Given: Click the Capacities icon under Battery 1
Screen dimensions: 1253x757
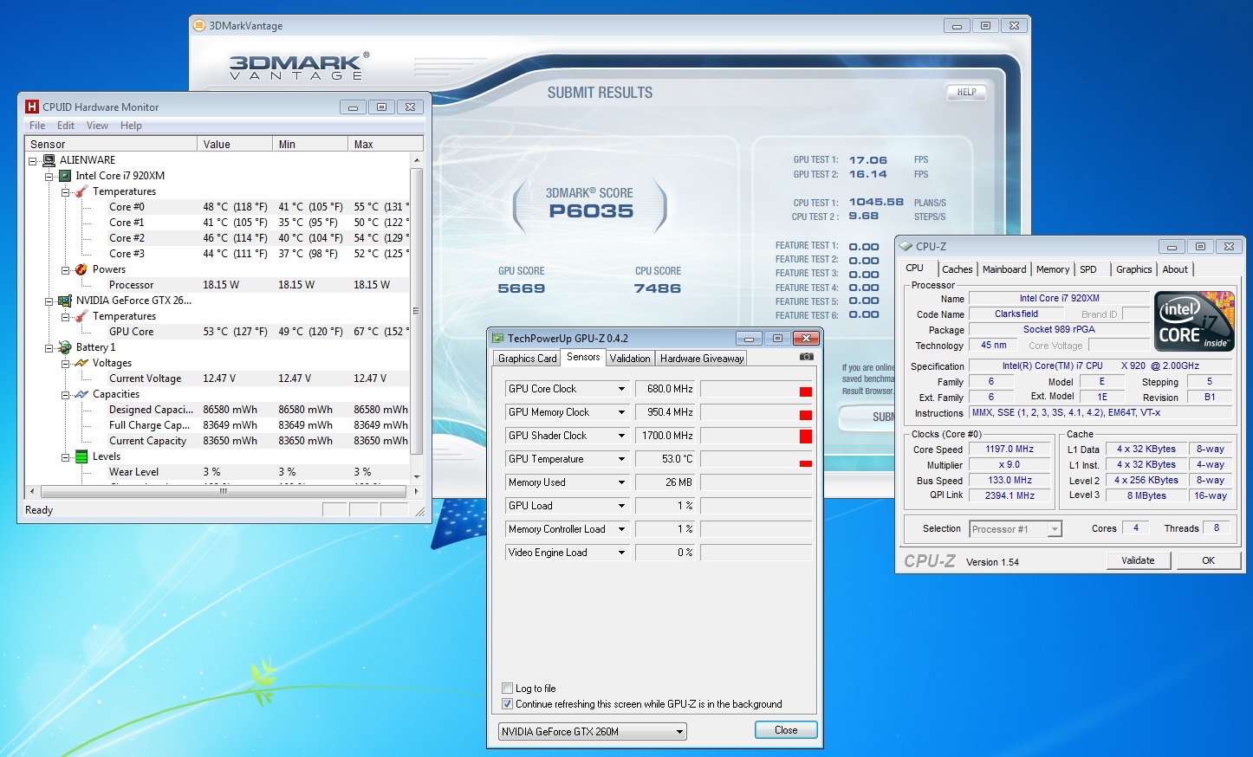Looking at the screenshot, I should tap(81, 394).
